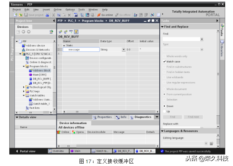Click the back arrow in Devices toolbar
This screenshot has width=233, height=166.
click(x=23, y=32)
